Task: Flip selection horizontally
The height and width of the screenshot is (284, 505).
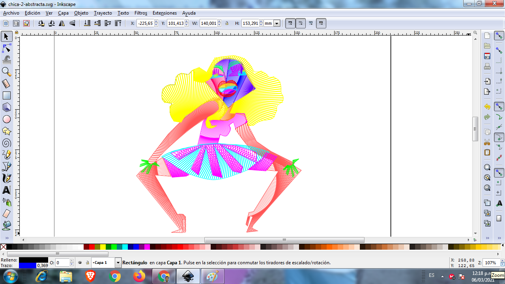Action: point(62,23)
